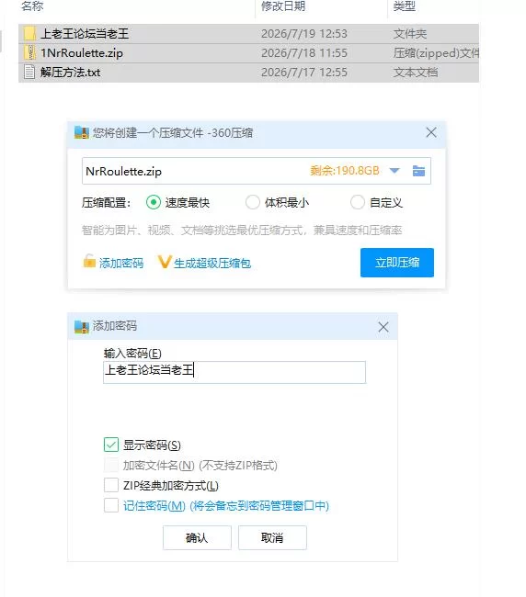Image resolution: width=526 pixels, height=597 pixels.
Task: Click the padlock icon next to 添加密码
Action: tap(89, 261)
